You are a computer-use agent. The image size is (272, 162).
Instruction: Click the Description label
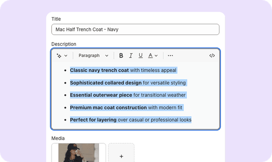63,44
